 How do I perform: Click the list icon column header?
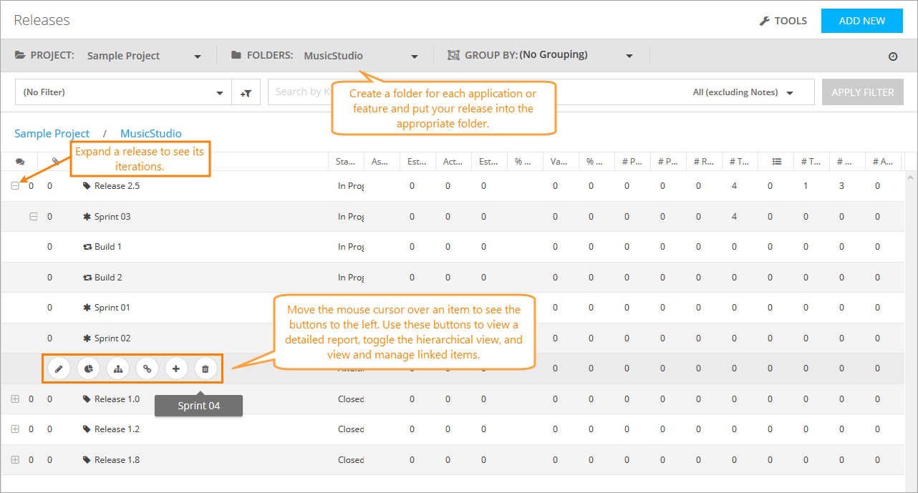coord(776,162)
